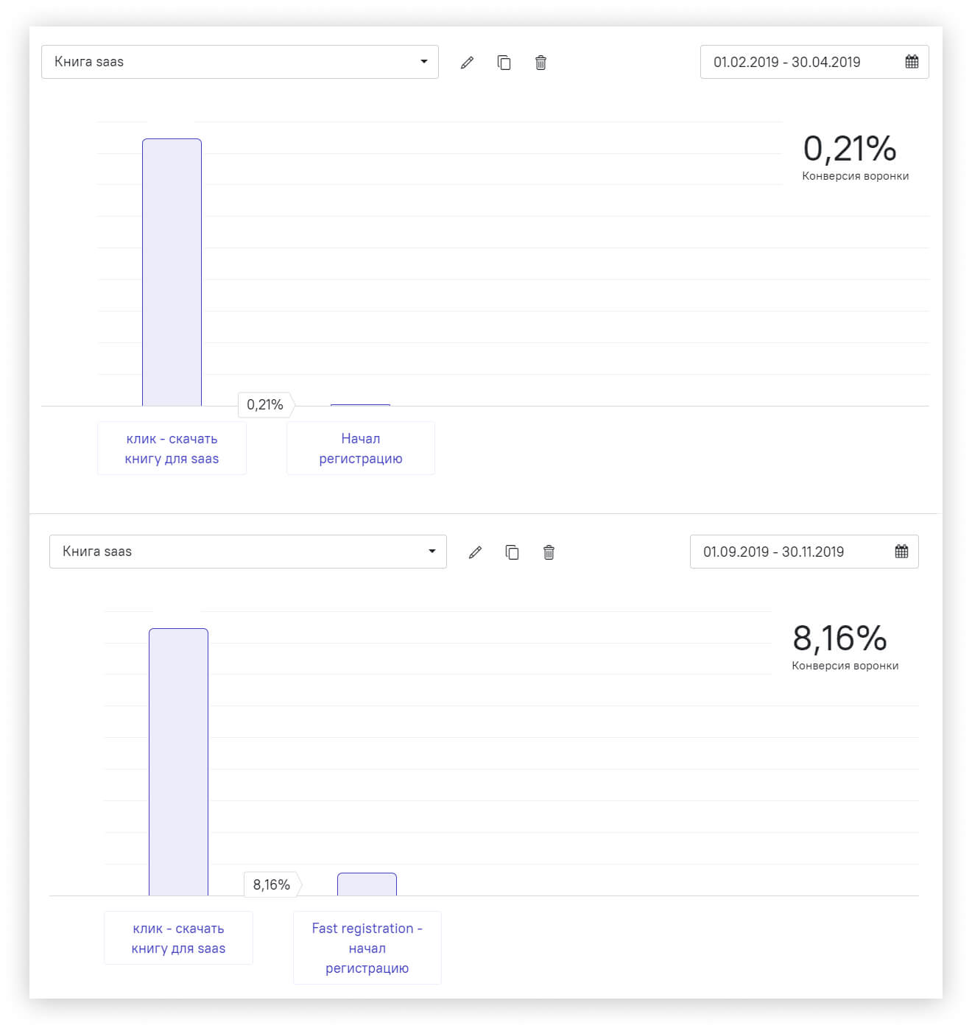This screenshot has height=1031, width=972.
Task: Click the tall first bar in top chart
Action: point(172,272)
